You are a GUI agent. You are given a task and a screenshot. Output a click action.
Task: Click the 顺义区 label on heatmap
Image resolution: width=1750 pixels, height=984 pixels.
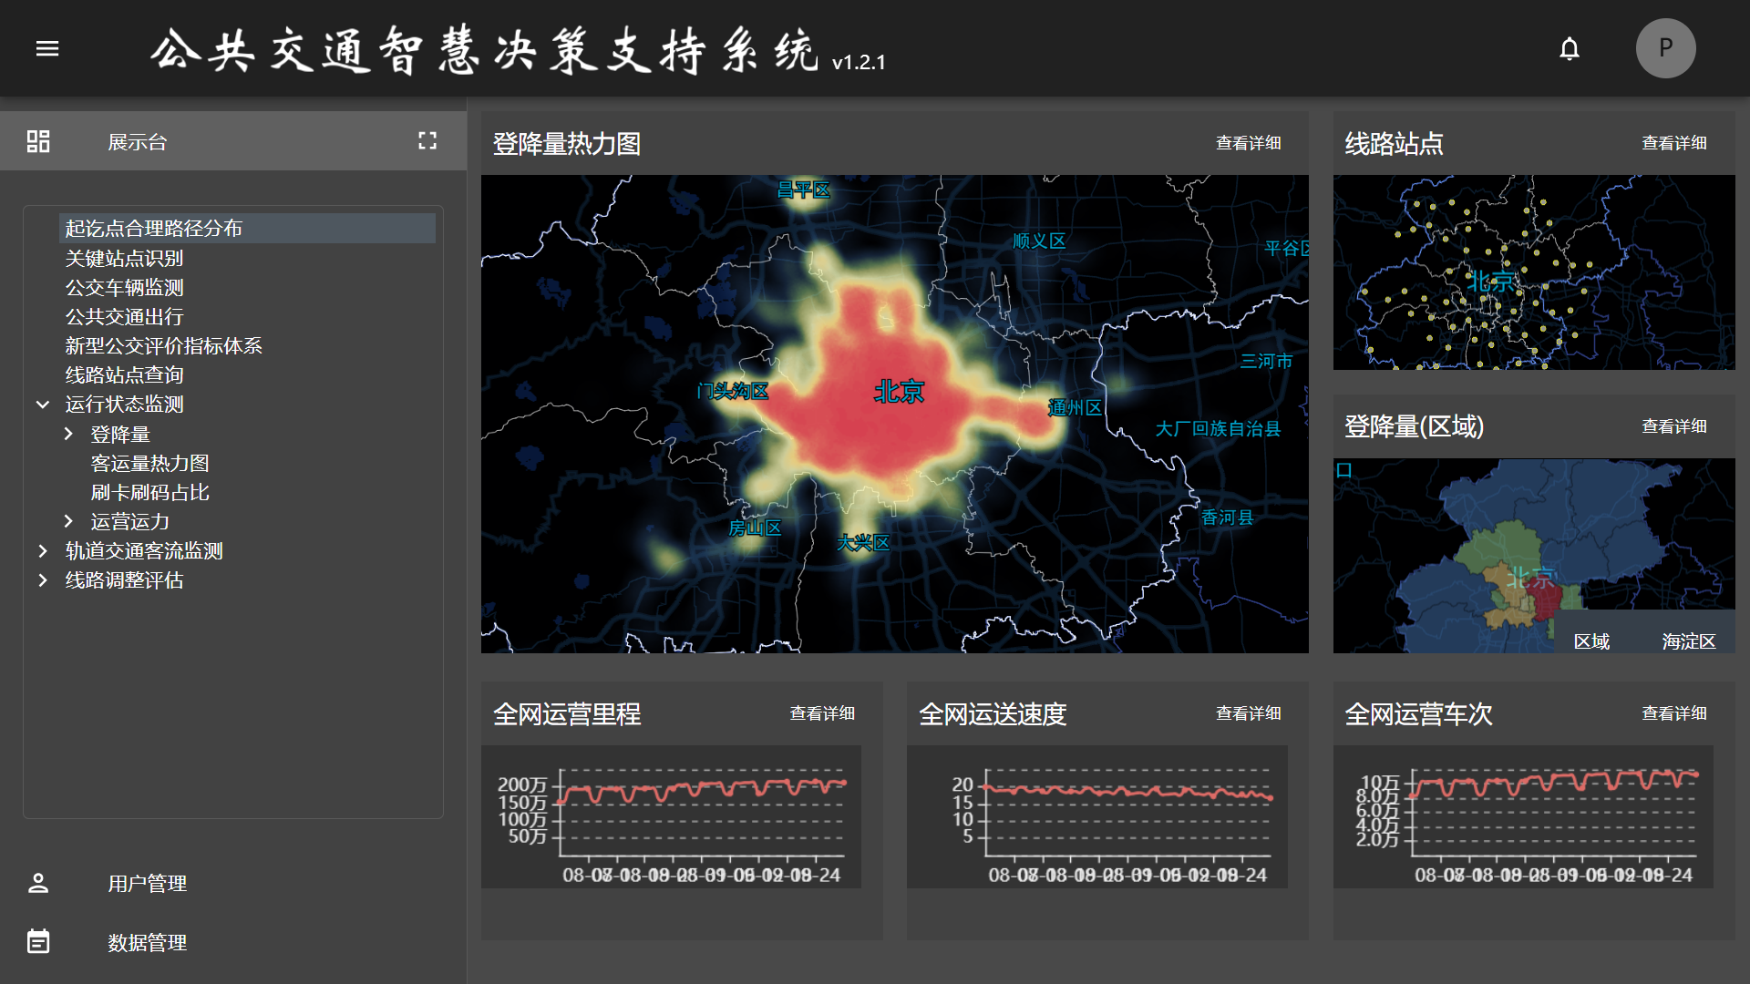tap(1039, 241)
